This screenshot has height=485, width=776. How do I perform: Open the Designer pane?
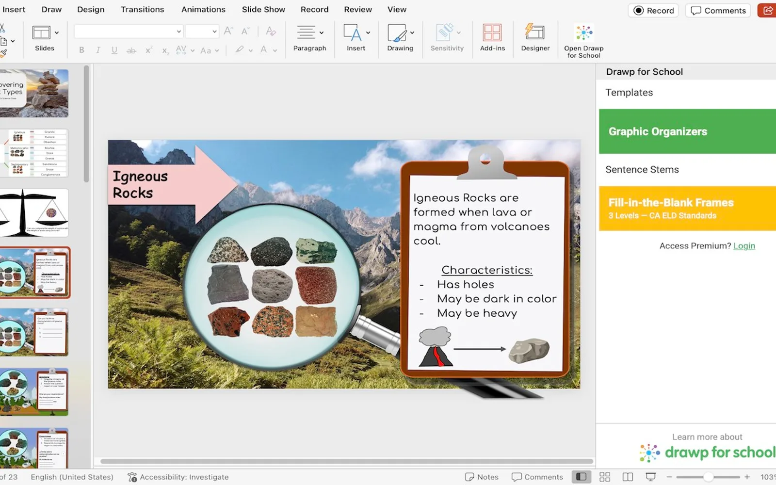point(535,38)
